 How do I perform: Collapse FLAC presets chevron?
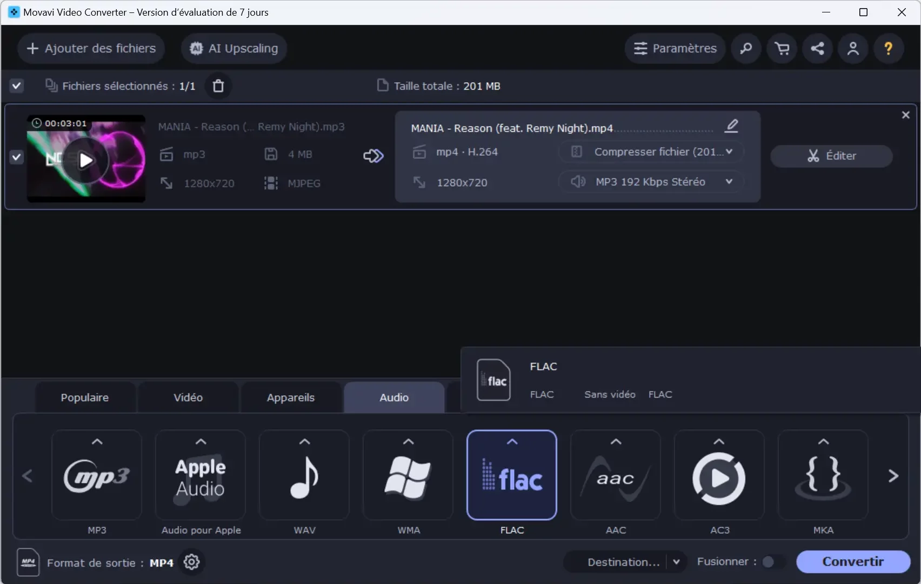tap(512, 442)
